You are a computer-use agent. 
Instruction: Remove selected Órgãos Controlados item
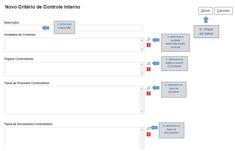pyautogui.click(x=148, y=69)
